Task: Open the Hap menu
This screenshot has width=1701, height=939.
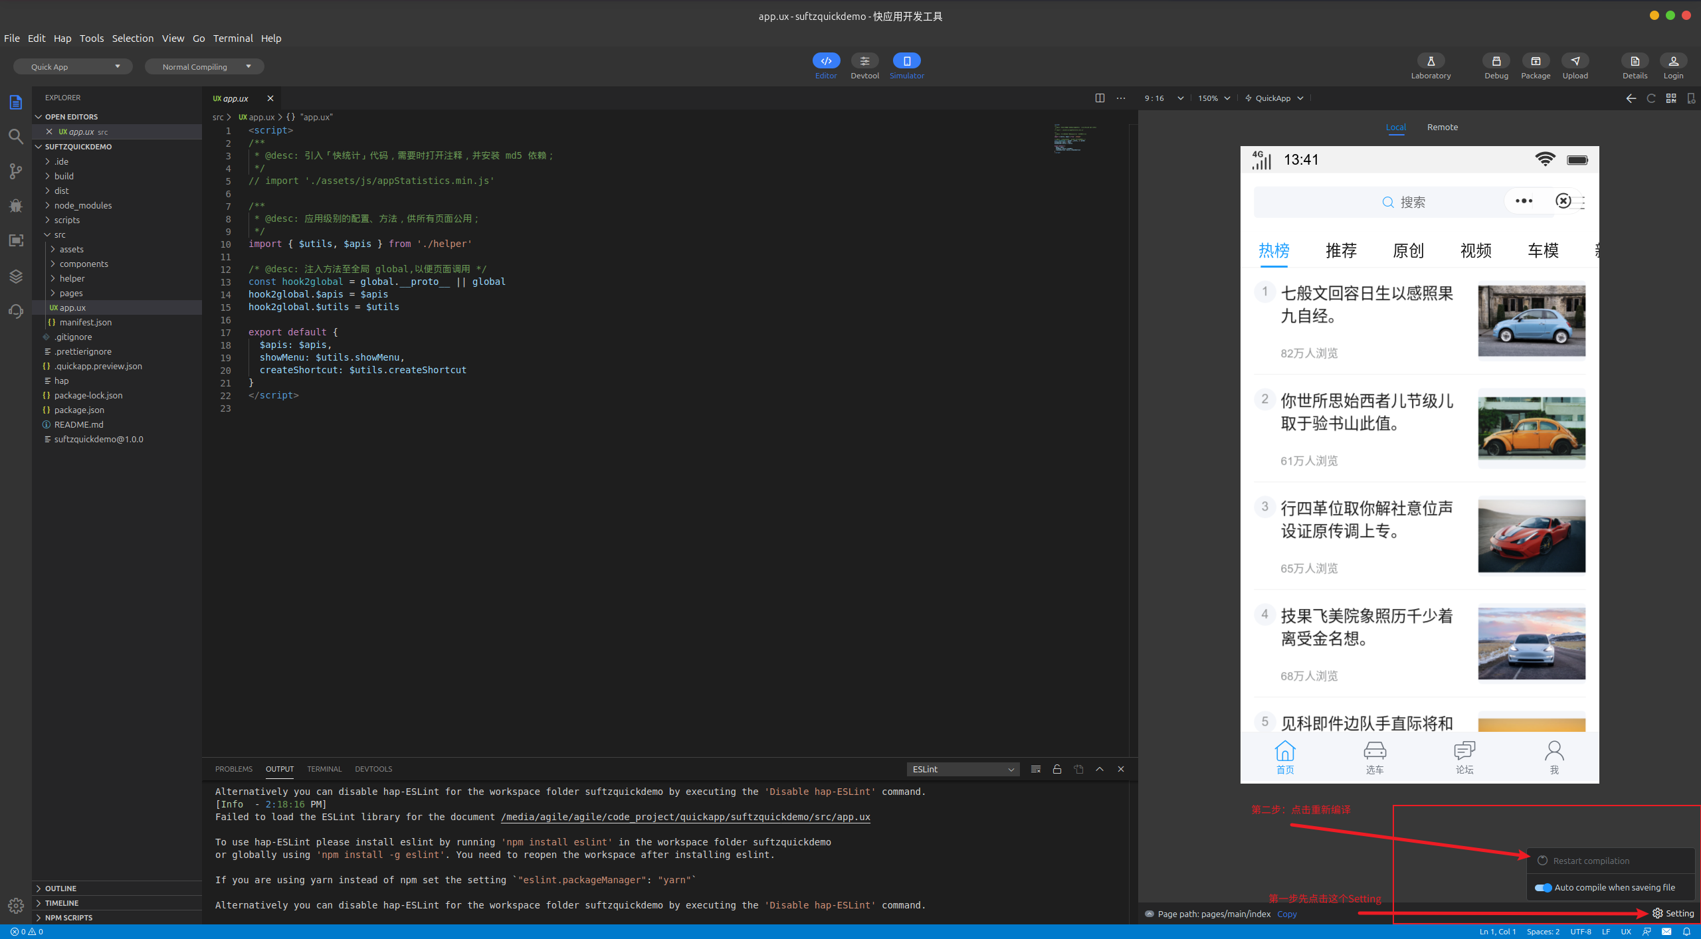Action: [62, 39]
